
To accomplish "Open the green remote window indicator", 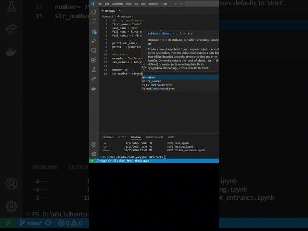I will click(92, 161).
